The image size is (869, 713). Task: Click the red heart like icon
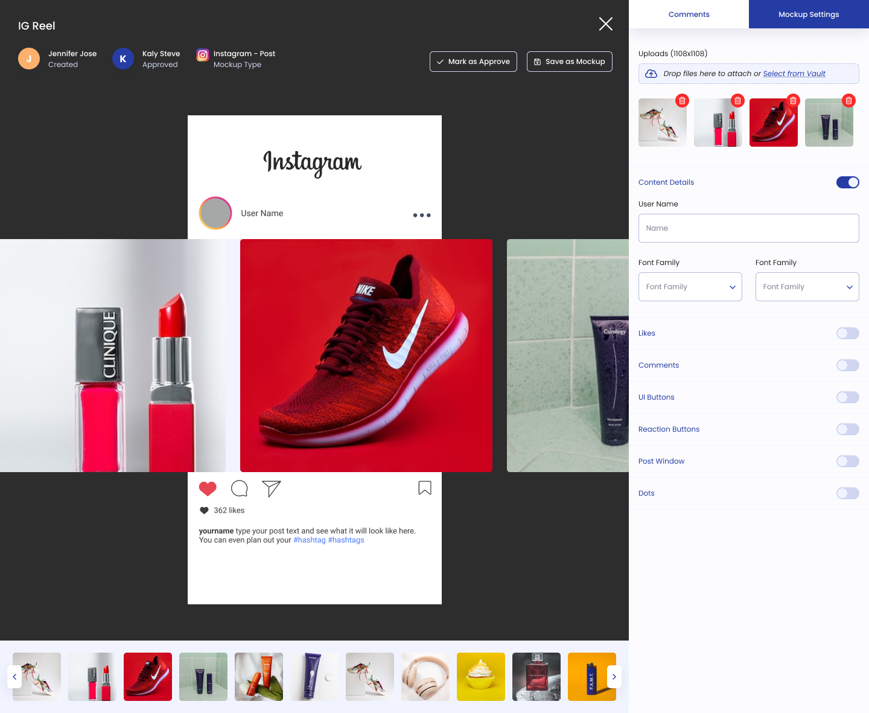click(x=208, y=488)
